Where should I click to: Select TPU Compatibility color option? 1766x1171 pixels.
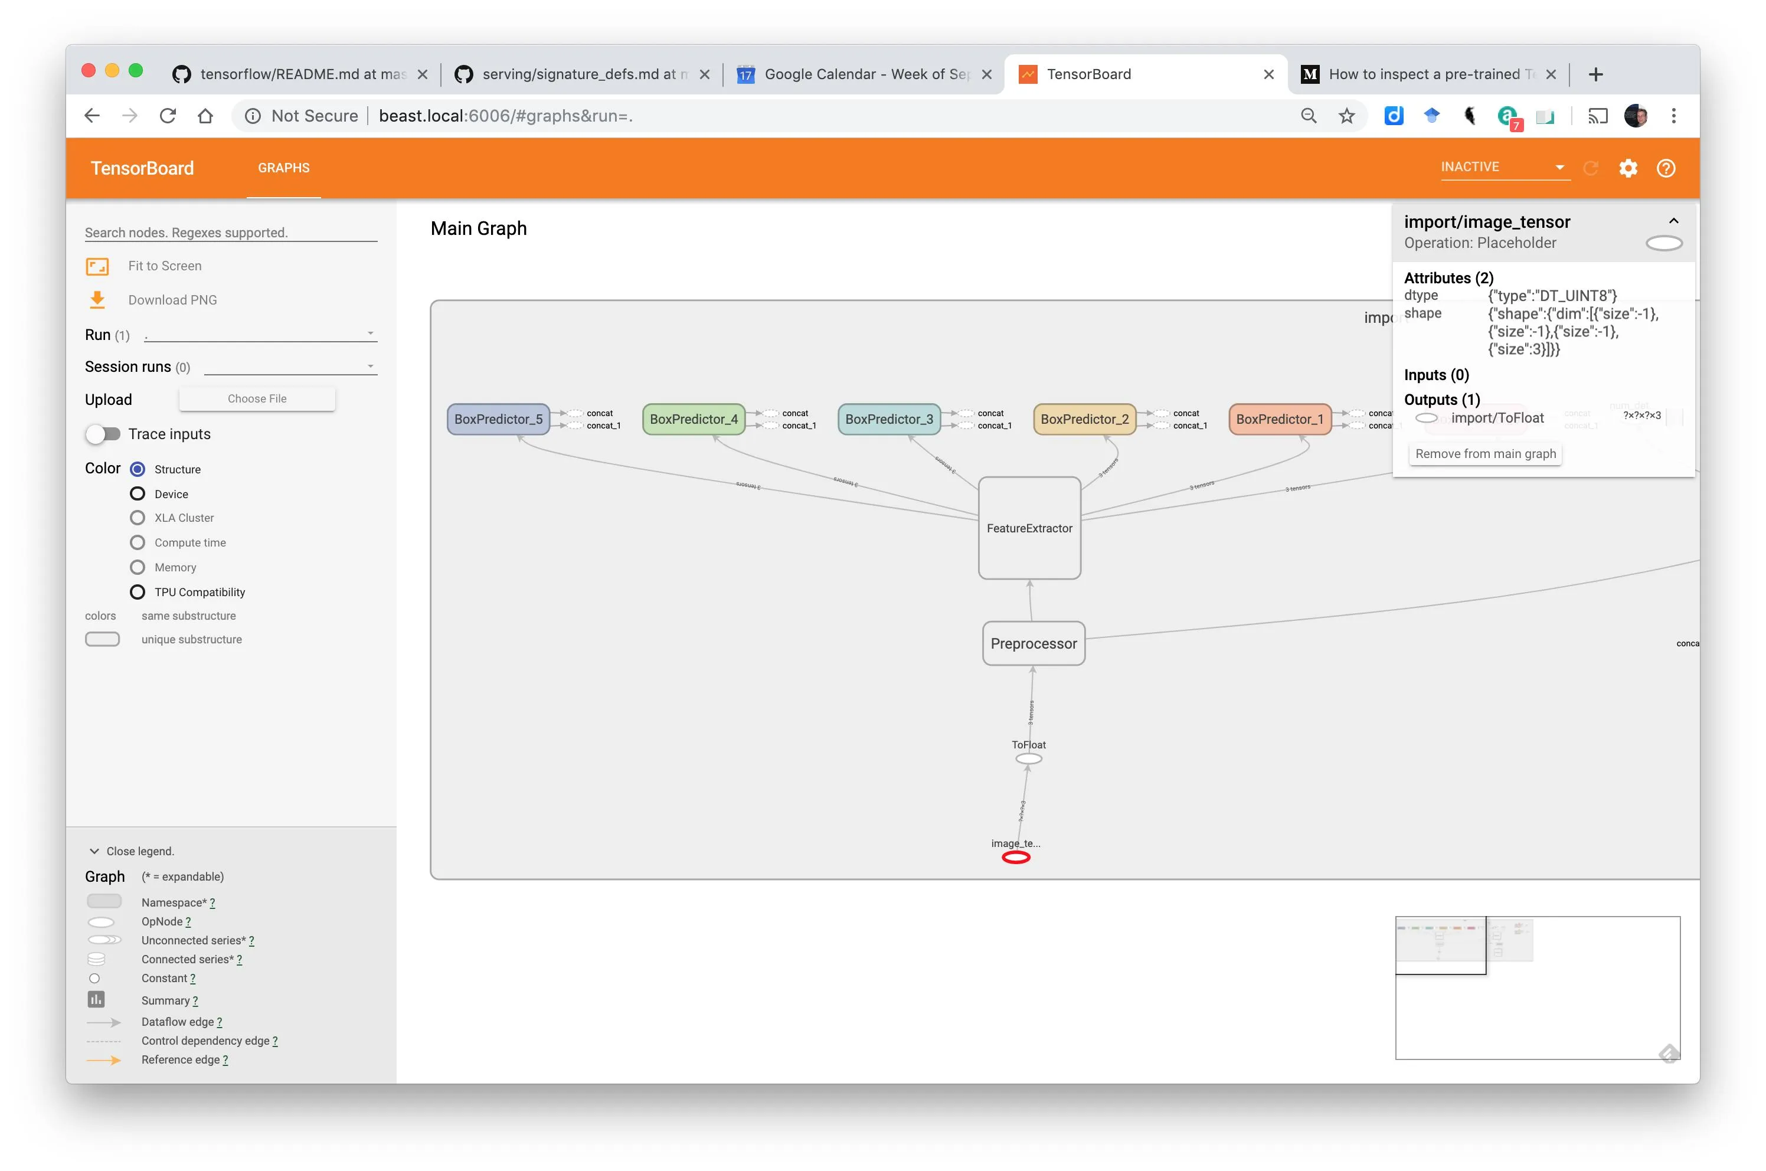click(138, 592)
